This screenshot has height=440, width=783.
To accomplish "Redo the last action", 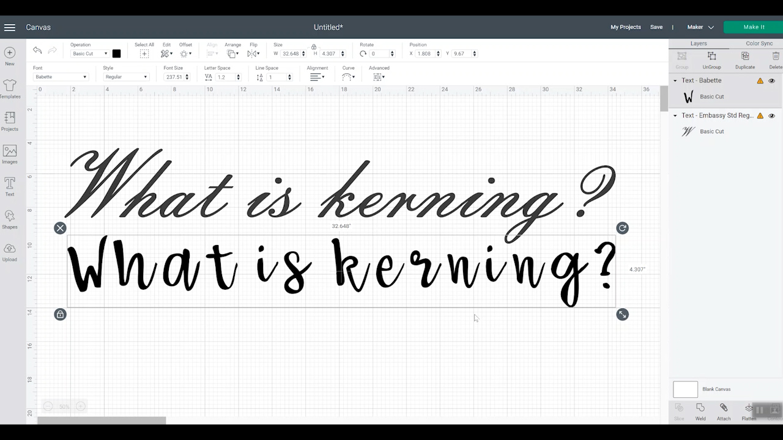I will tap(53, 51).
